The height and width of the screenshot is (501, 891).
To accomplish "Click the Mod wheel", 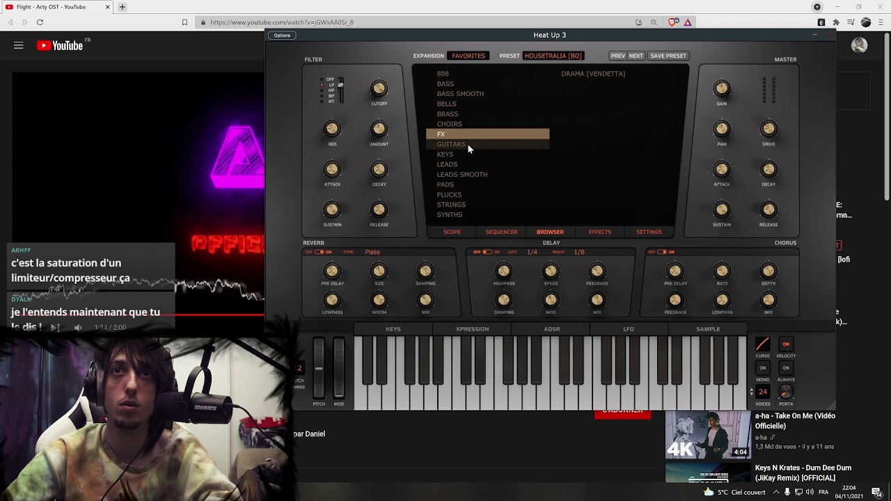I will tap(339, 367).
